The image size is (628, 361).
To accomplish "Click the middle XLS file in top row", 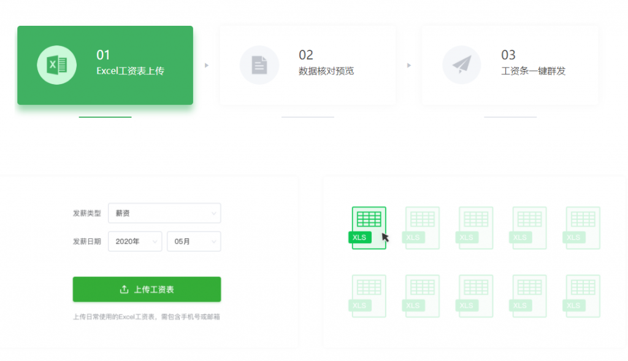I will [475, 227].
